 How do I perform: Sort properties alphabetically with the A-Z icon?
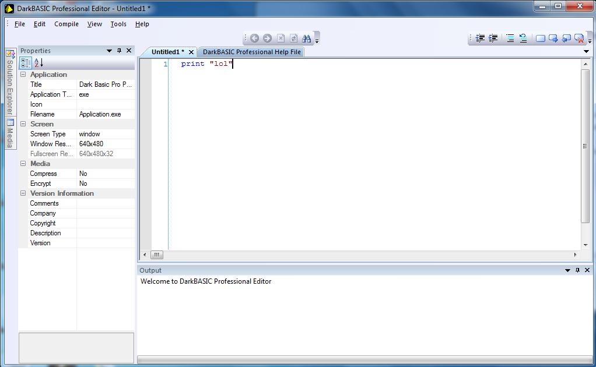pyautogui.click(x=38, y=62)
